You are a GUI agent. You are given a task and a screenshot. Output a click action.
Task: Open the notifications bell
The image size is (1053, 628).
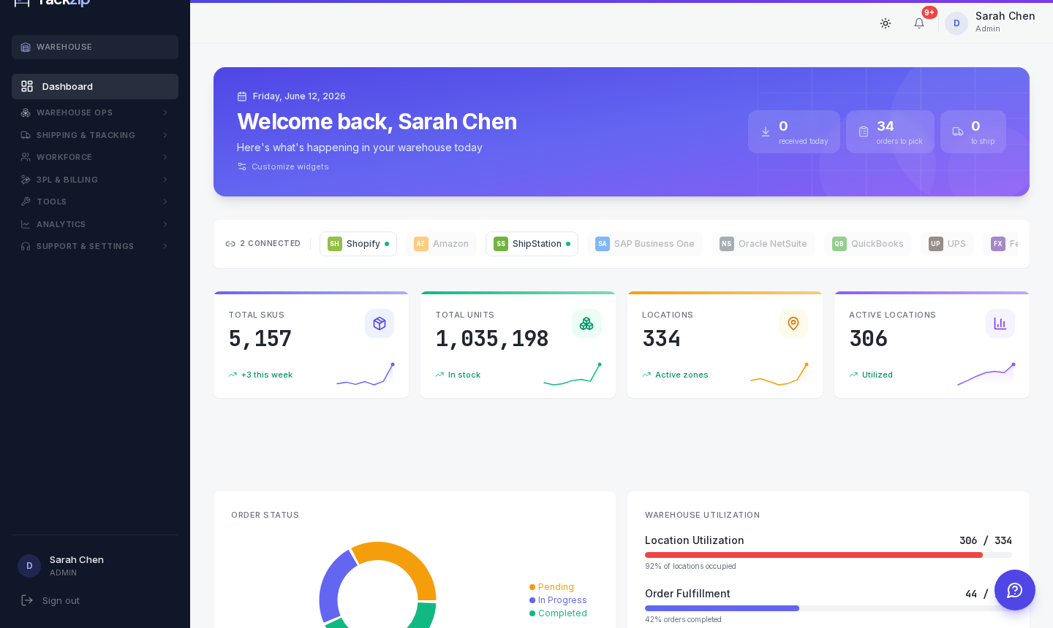click(x=919, y=23)
